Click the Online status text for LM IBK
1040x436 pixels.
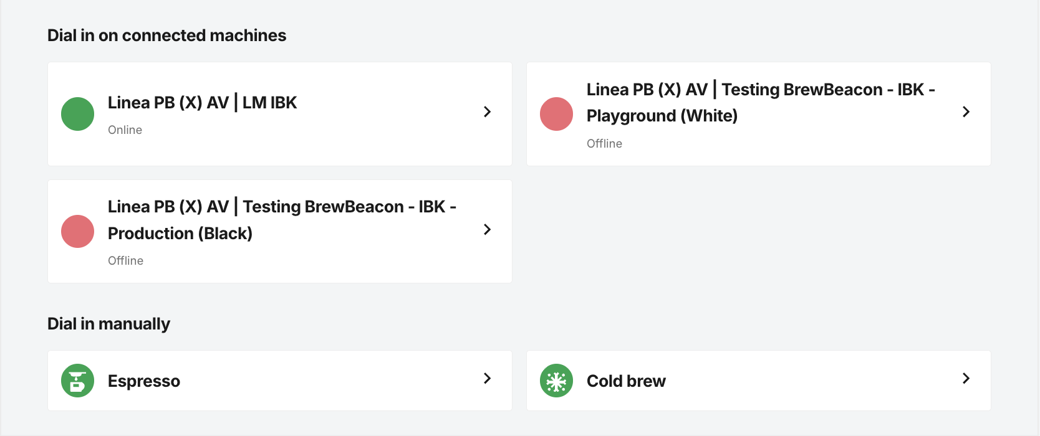125,130
